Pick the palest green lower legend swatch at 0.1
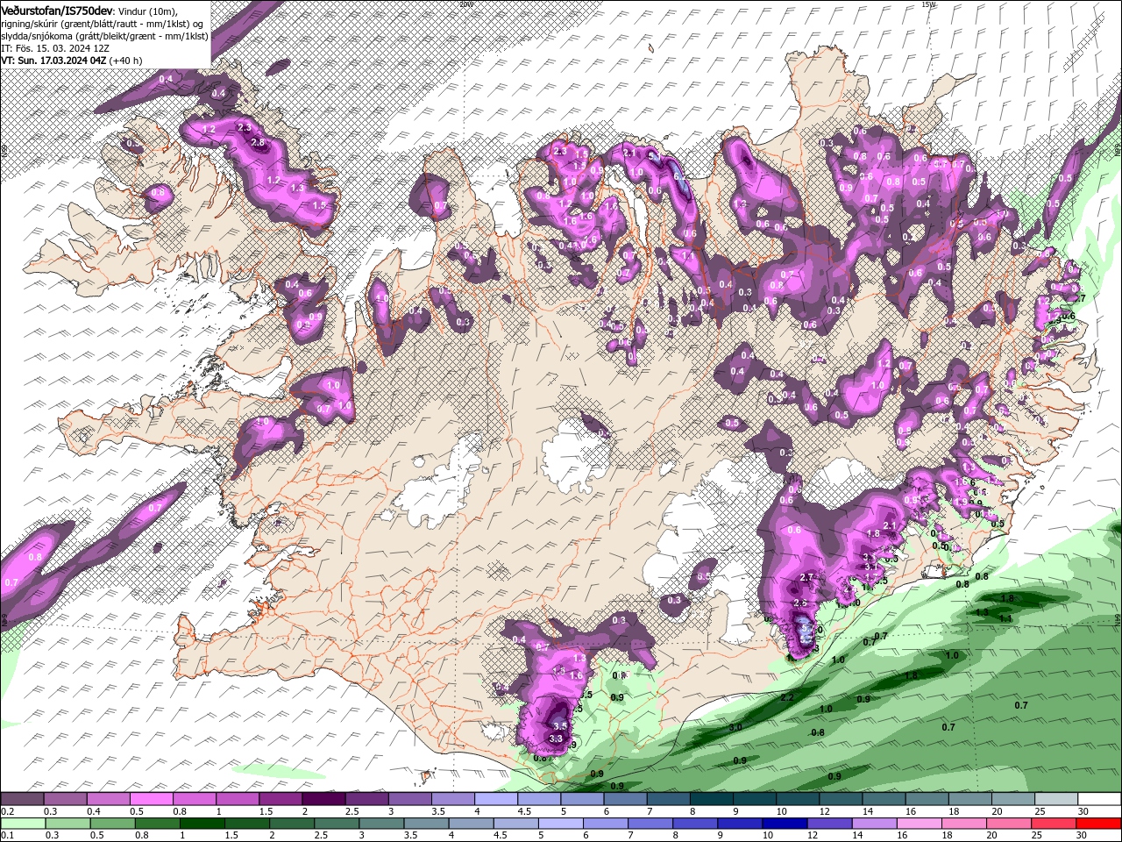The image size is (1122, 842). pos(22,824)
